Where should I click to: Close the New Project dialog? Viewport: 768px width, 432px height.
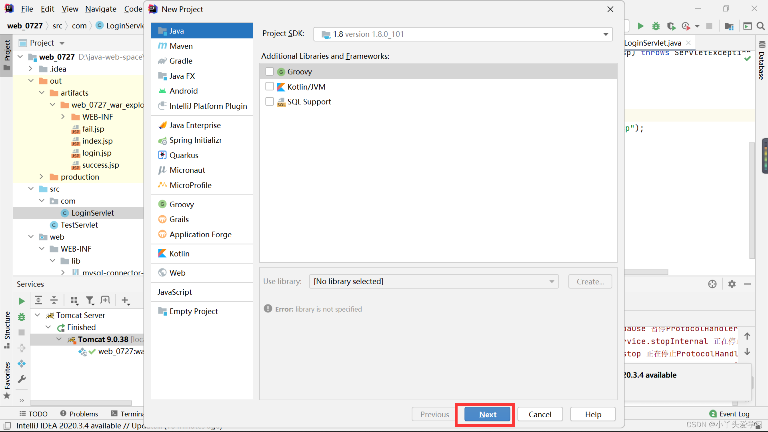click(610, 9)
